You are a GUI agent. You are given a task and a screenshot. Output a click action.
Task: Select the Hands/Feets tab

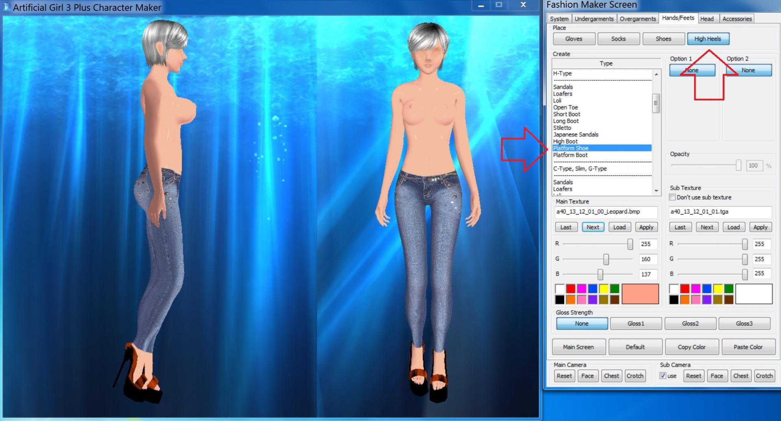click(x=678, y=18)
